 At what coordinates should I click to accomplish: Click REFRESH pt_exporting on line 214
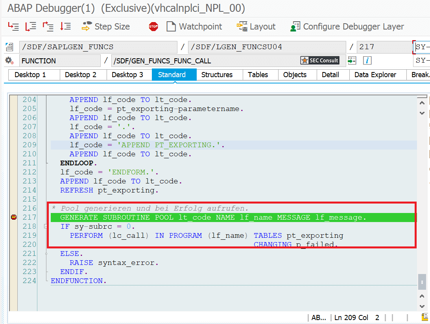[x=109, y=190]
